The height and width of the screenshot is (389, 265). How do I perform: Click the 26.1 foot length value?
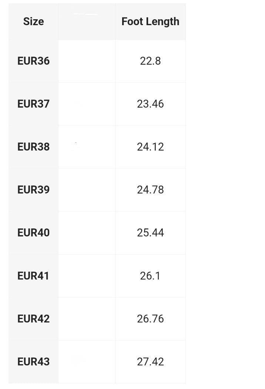[150, 276]
